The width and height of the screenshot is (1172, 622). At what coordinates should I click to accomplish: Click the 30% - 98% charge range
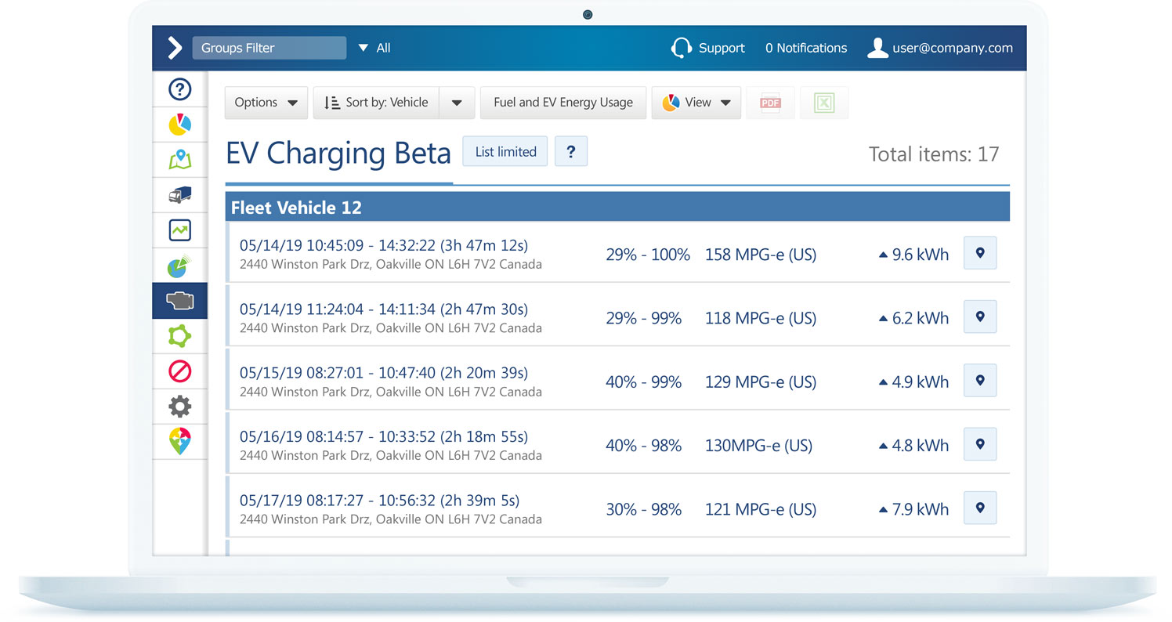coord(644,509)
